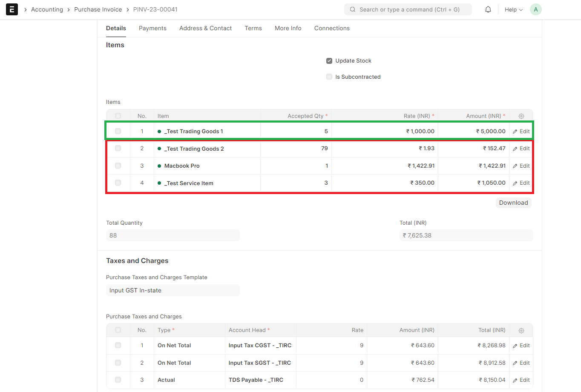Check the _Test Service Item row
Screen dimensions: 581x392
(118, 183)
